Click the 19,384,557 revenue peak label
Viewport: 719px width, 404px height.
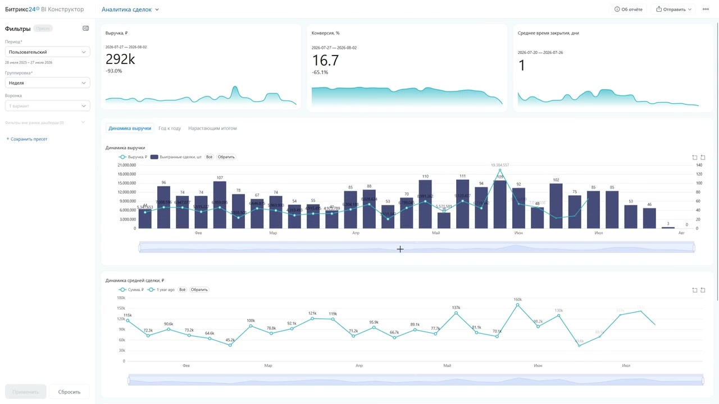(x=500, y=165)
